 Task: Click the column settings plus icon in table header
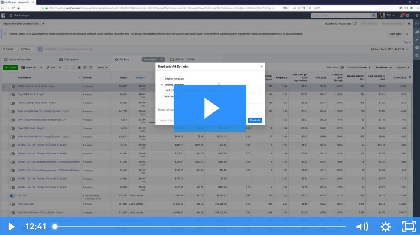(410, 77)
